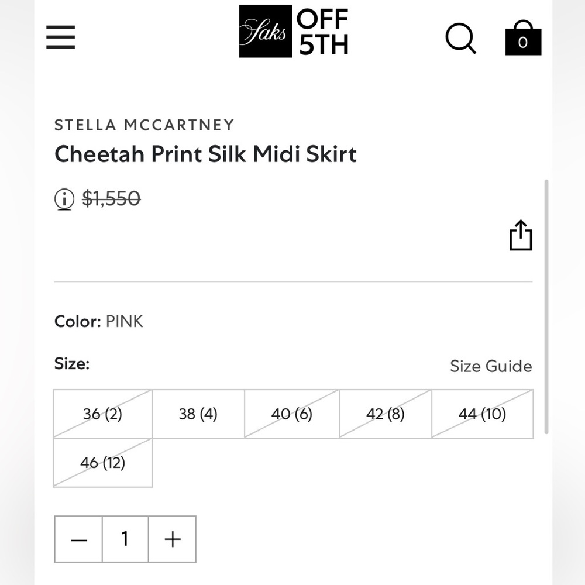
Task: Share this product via share icon
Action: click(x=521, y=235)
